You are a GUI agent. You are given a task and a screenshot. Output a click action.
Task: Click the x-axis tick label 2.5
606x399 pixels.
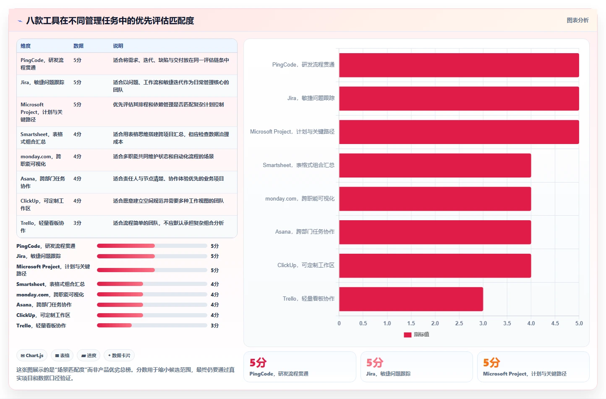(459, 323)
